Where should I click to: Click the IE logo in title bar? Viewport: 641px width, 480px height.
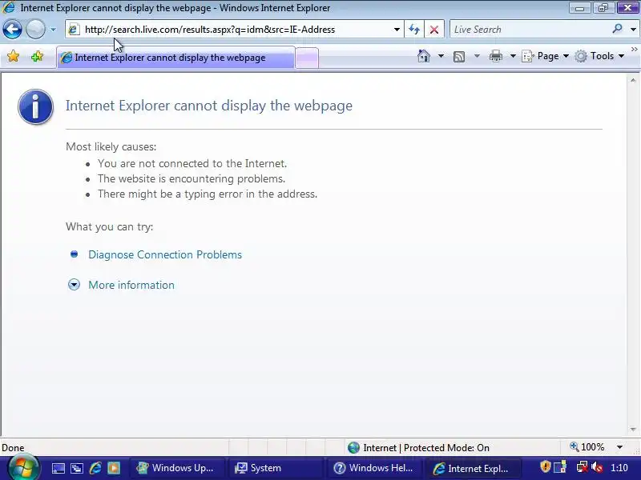click(x=9, y=7)
